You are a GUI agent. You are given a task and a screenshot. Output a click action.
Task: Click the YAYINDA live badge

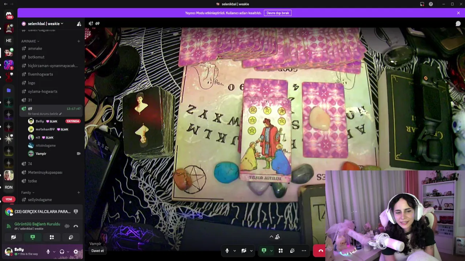(x=73, y=121)
